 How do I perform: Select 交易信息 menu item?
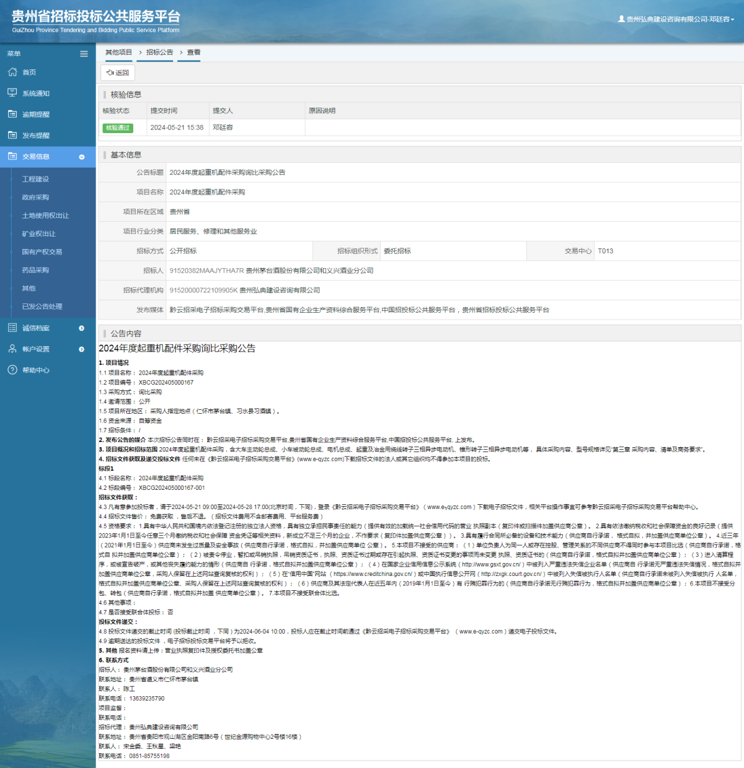48,157
